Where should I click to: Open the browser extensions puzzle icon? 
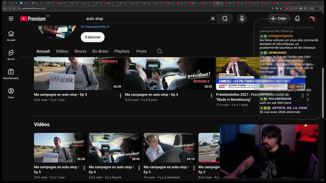coord(305,8)
